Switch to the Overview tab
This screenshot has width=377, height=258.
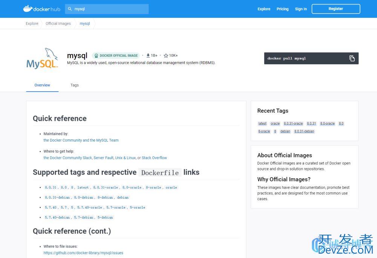tap(42, 85)
